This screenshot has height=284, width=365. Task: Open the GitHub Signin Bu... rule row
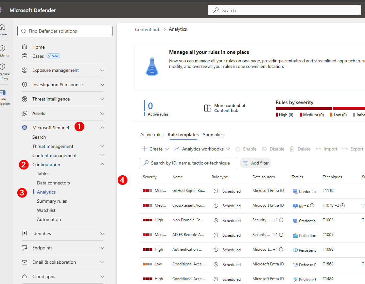pyautogui.click(x=252, y=191)
